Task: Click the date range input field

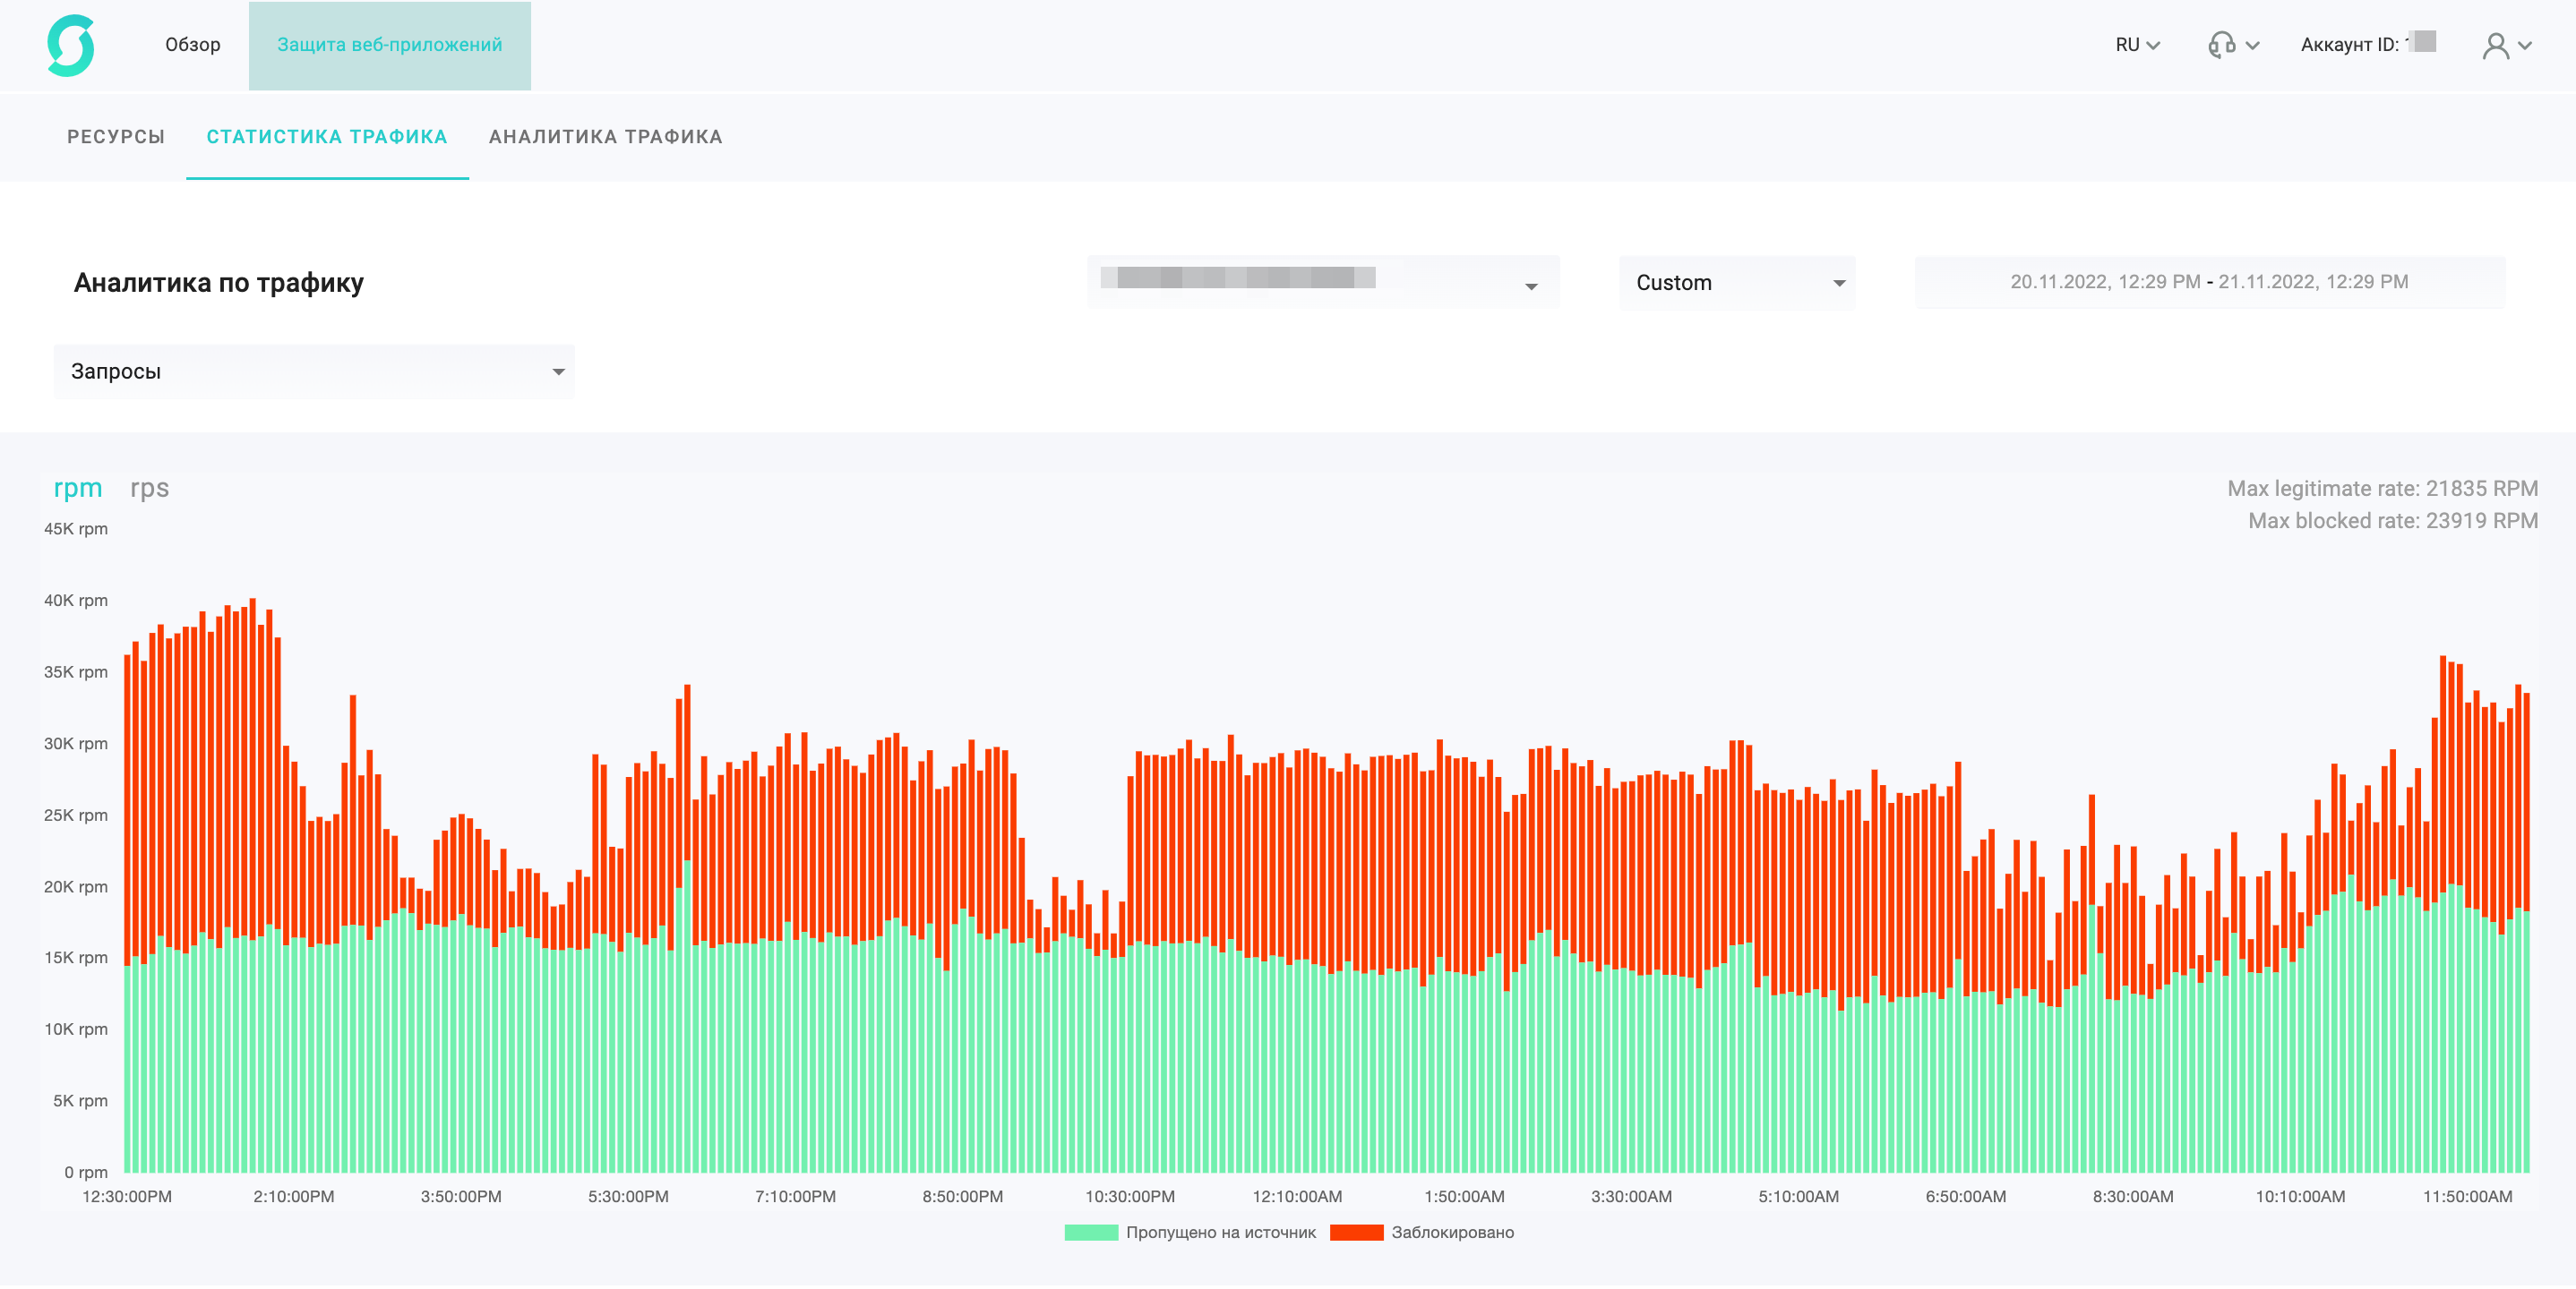Action: coord(2208,282)
